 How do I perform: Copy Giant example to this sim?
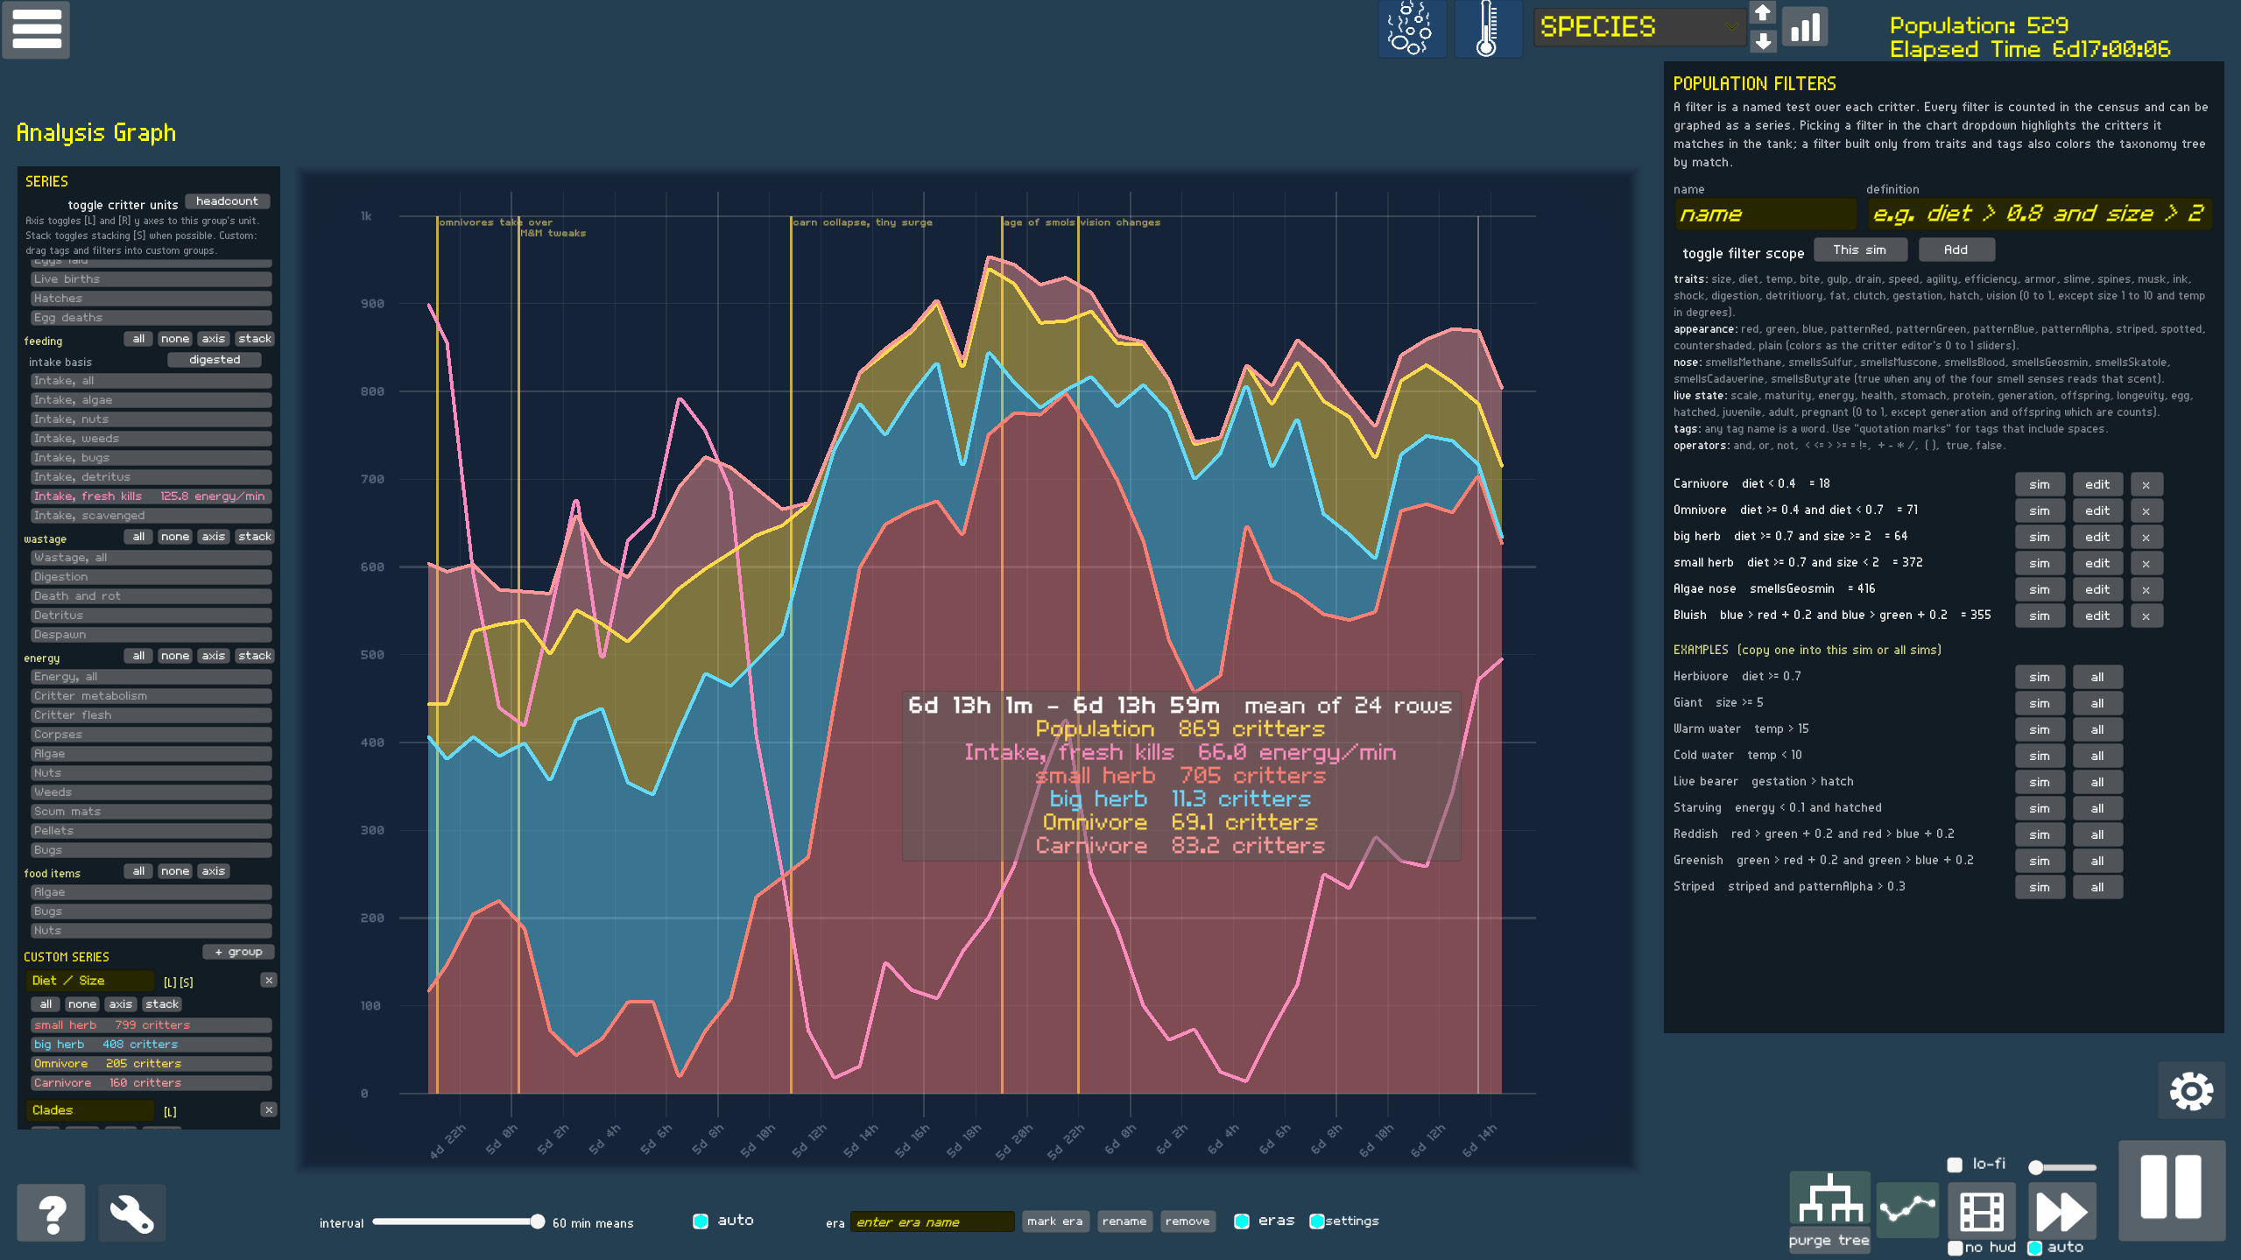(x=2040, y=704)
